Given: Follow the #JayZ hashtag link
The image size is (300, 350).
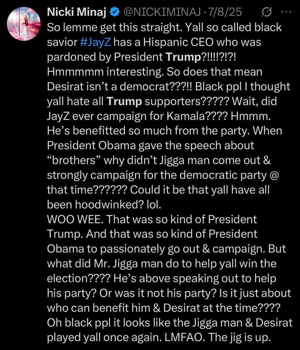Looking at the screenshot, I should [95, 42].
